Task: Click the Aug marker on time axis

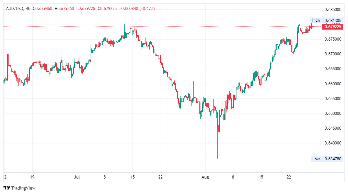Action: pos(205,177)
